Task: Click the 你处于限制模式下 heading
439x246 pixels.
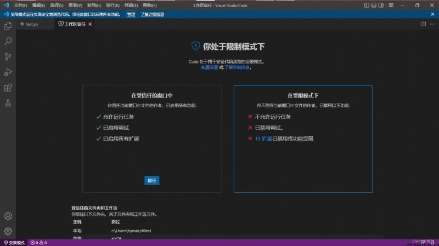Action: [234, 47]
